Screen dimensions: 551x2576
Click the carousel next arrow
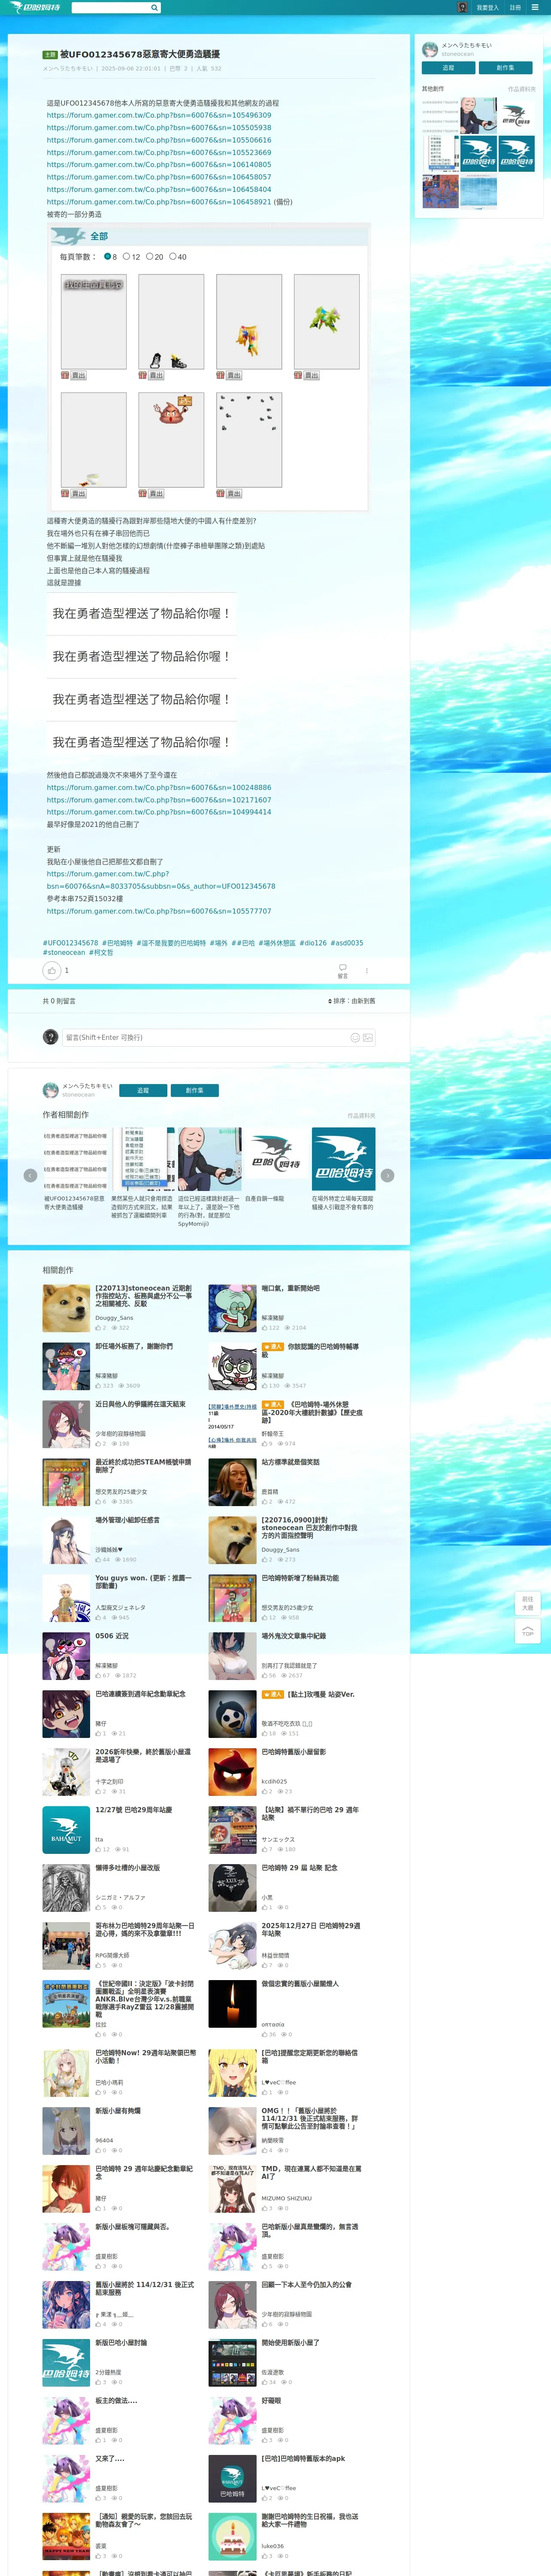[388, 1175]
